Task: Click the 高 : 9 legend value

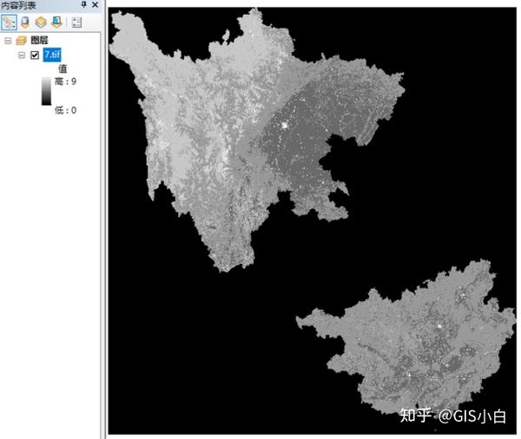Action: [x=65, y=82]
